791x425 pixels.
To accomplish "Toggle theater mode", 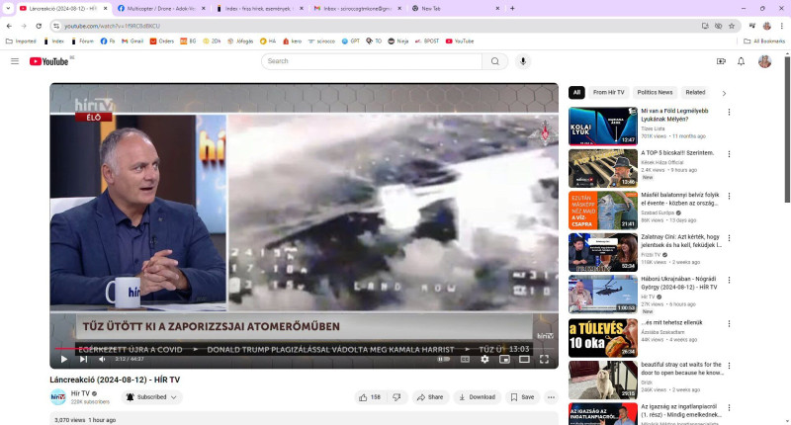I will point(524,359).
